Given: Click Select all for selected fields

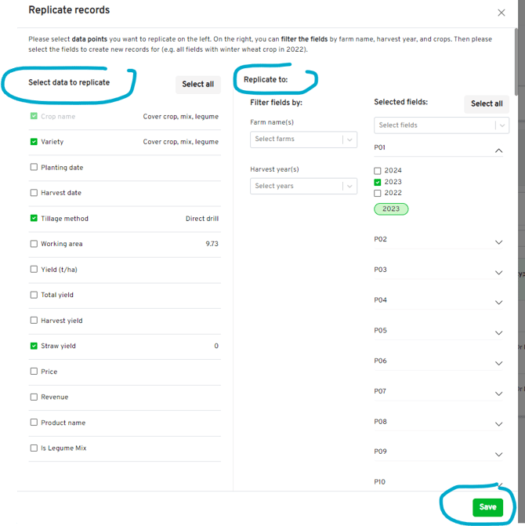Looking at the screenshot, I should pos(487,103).
